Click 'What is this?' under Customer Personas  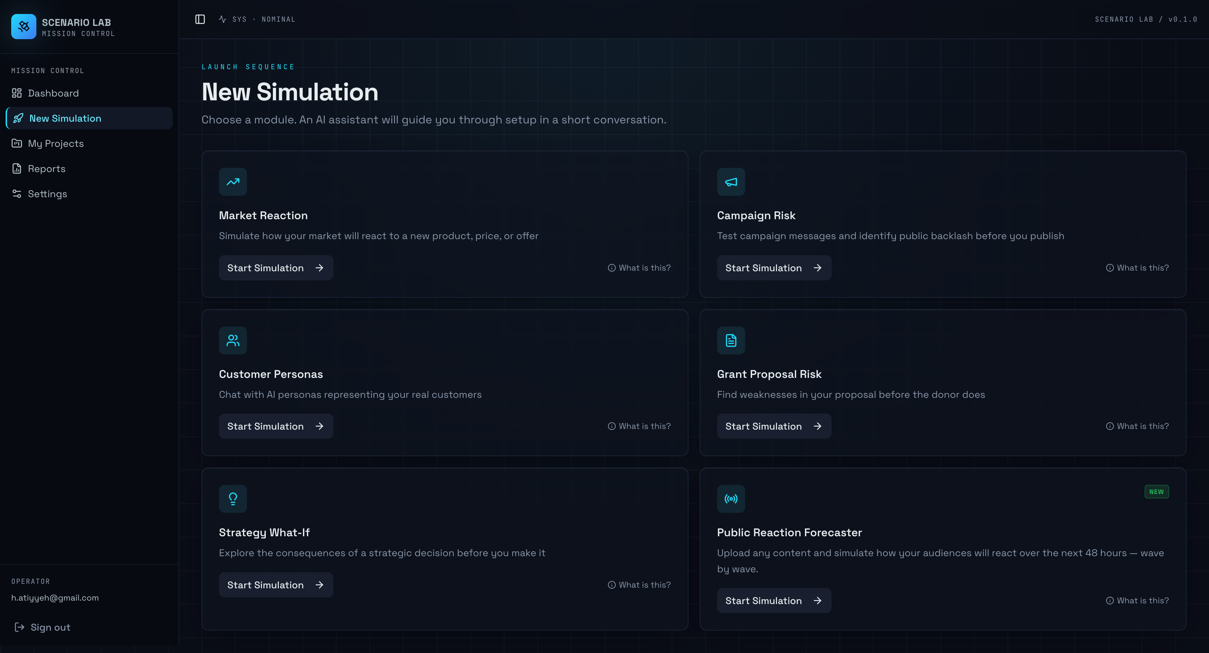point(639,426)
